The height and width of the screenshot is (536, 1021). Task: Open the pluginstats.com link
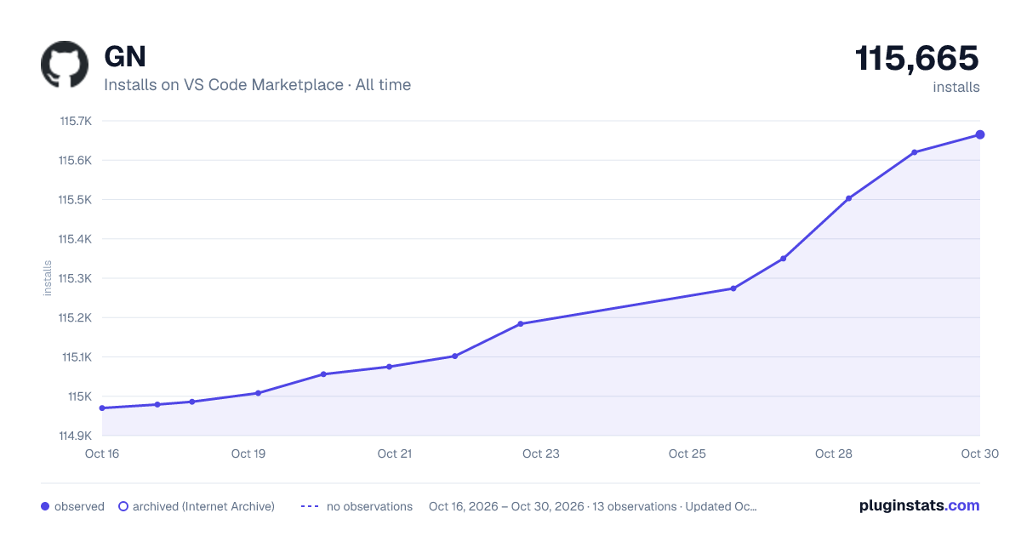[919, 505]
